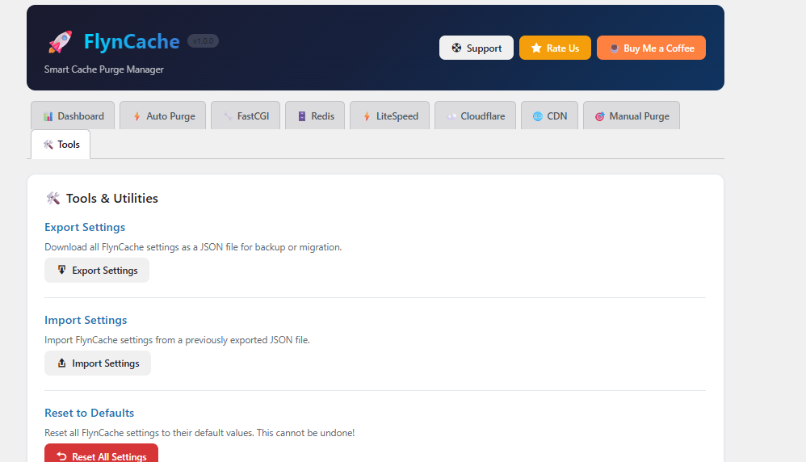Click the undo arrow icon in Reset All Settings
Viewport: 806px width, 462px height.
(x=61, y=456)
